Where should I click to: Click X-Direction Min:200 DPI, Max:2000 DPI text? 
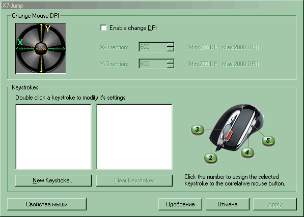[223, 47]
